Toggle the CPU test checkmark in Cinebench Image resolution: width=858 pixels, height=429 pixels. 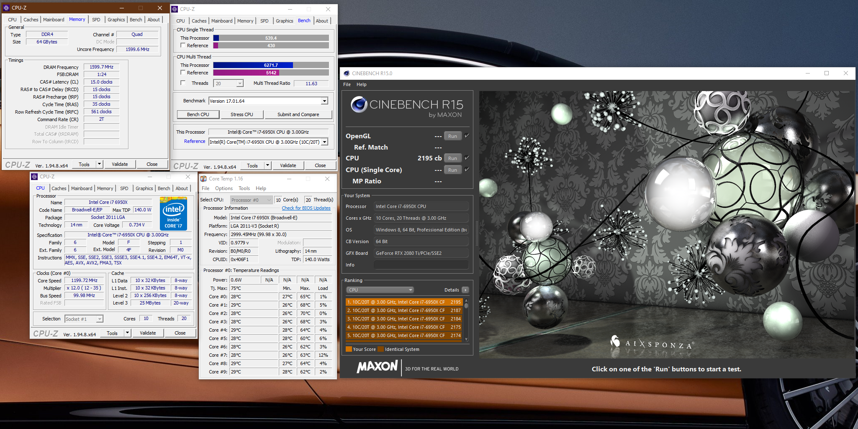(467, 157)
